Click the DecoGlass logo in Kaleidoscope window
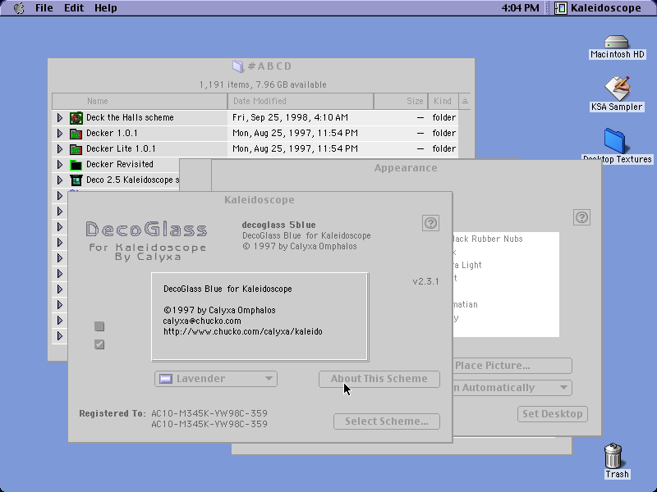Image resolution: width=657 pixels, height=492 pixels. coord(147,240)
